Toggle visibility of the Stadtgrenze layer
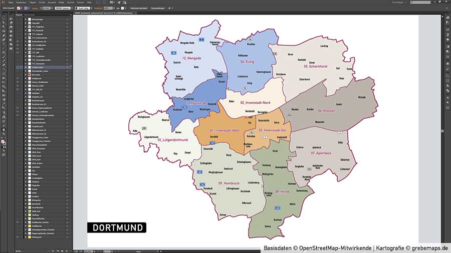 (x=18, y=78)
